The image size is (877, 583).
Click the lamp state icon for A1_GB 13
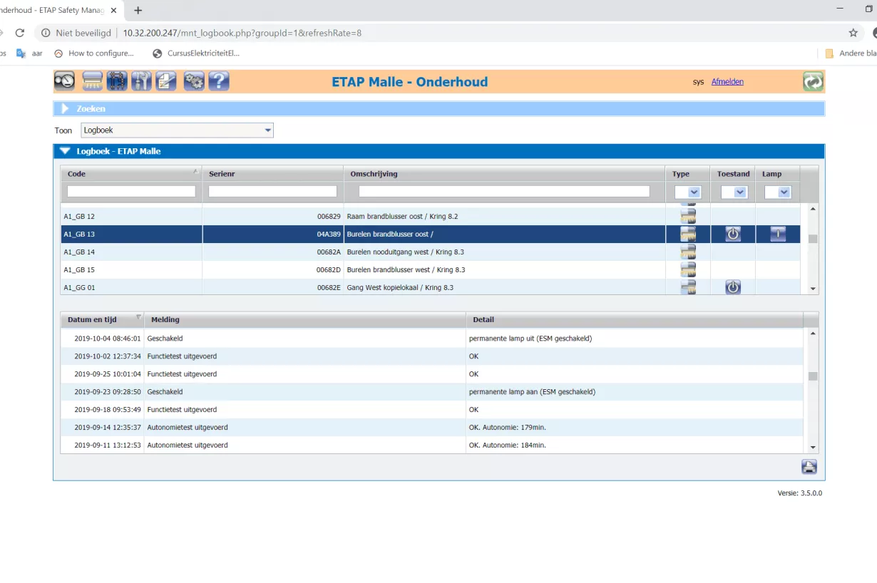tap(778, 234)
